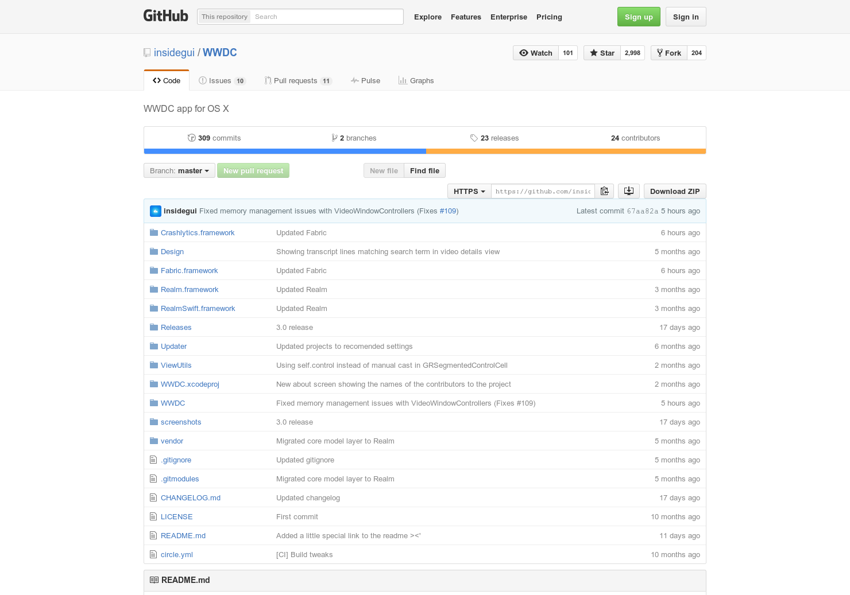Image resolution: width=850 pixels, height=595 pixels.
Task: Click the New pull request button
Action: pos(253,170)
